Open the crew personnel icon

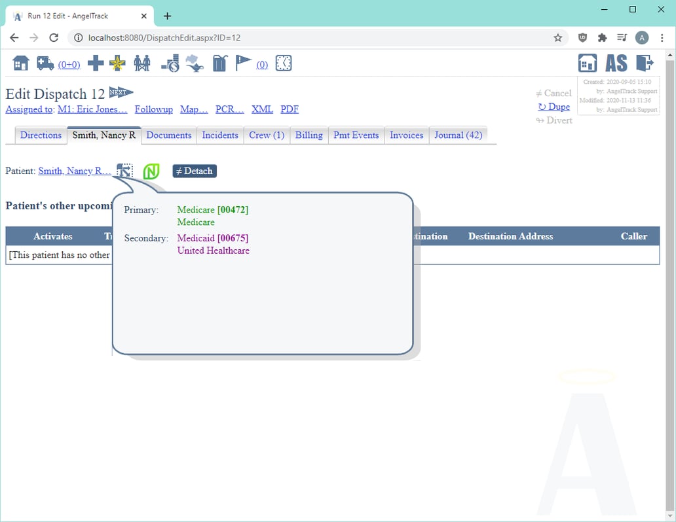(142, 63)
